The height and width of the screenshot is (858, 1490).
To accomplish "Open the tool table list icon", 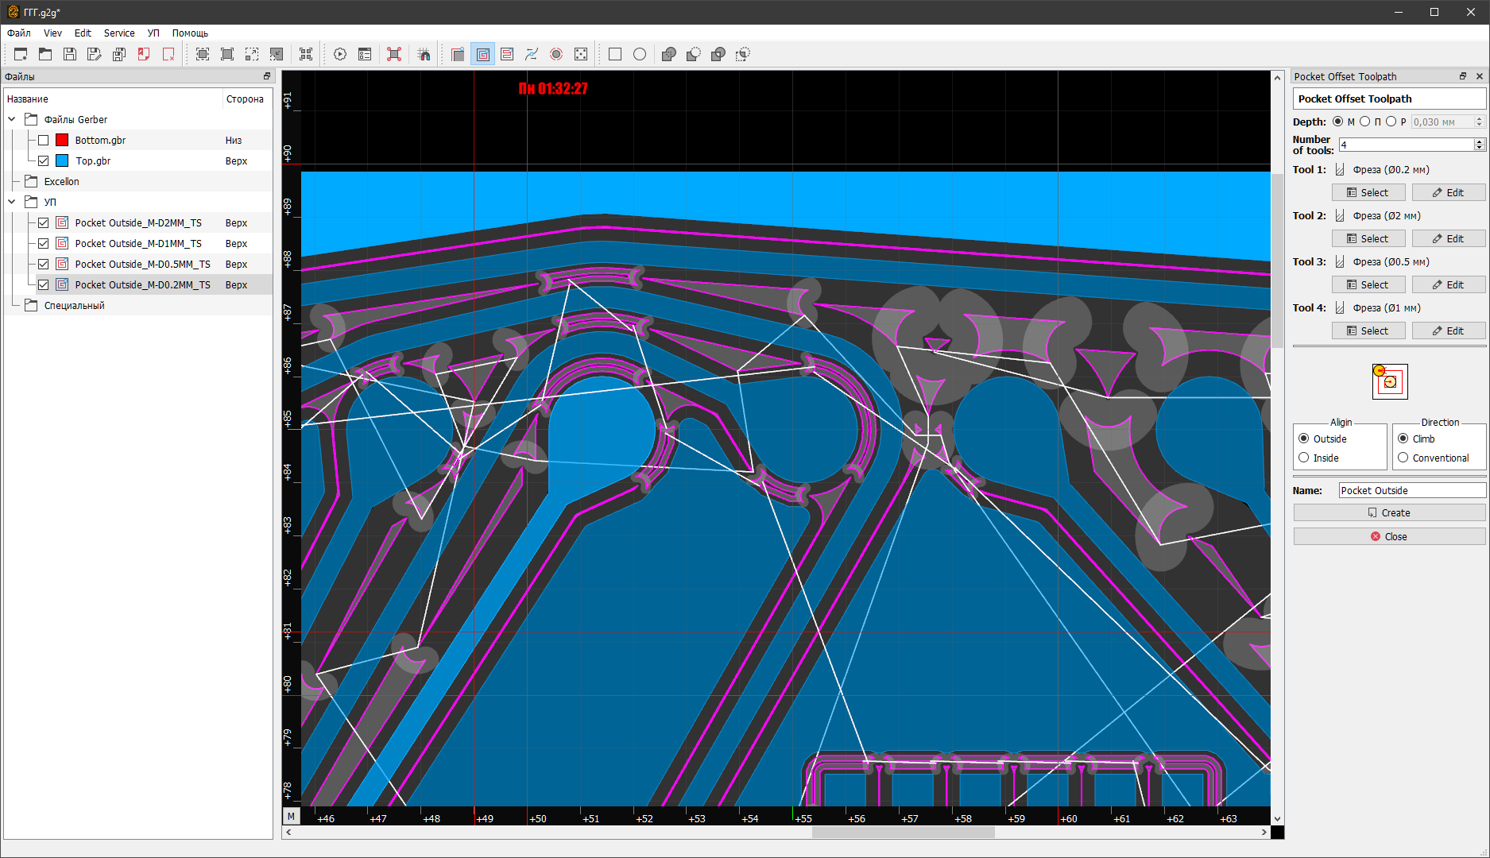I will pyautogui.click(x=365, y=54).
